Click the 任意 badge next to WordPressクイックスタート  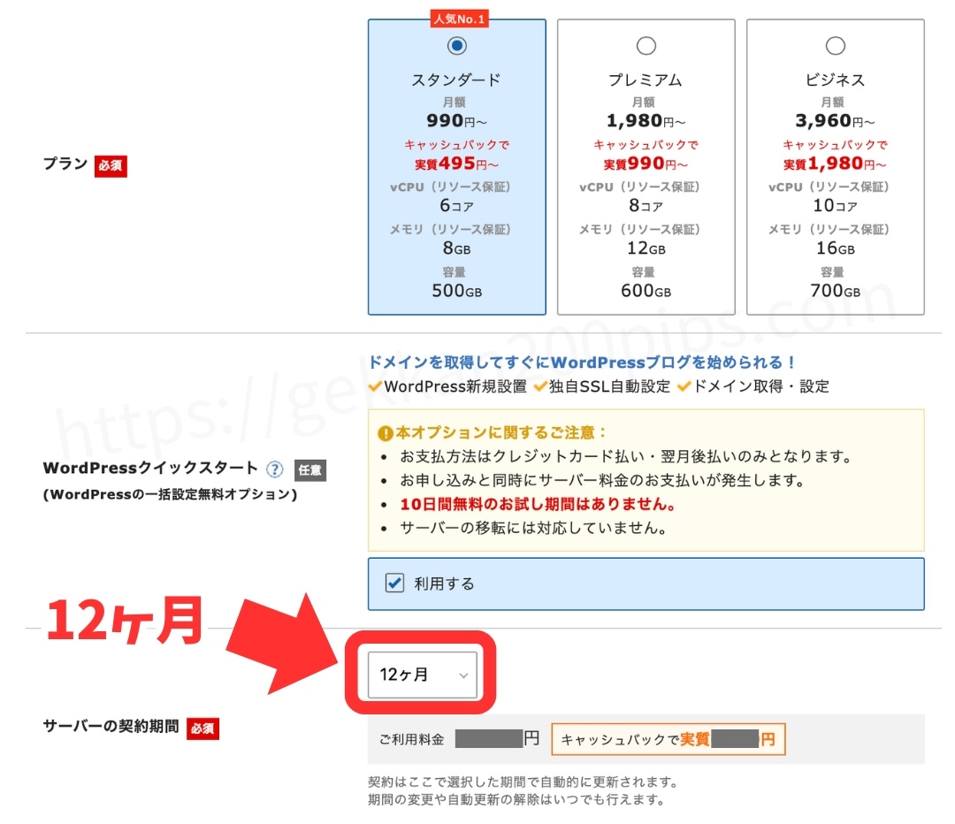[x=310, y=469]
